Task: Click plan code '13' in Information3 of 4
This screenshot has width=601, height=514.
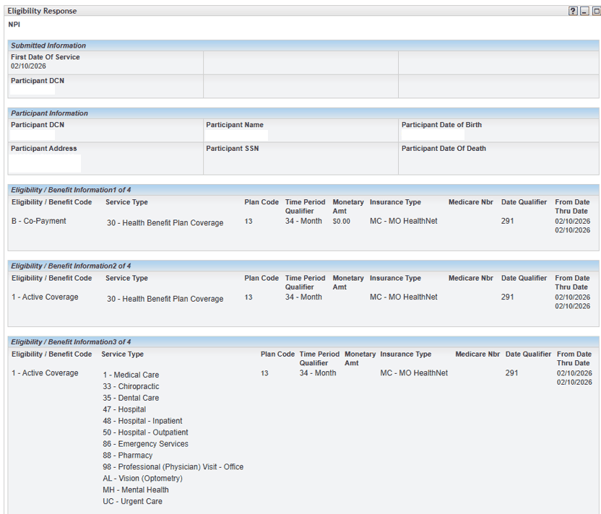Action: [x=264, y=373]
